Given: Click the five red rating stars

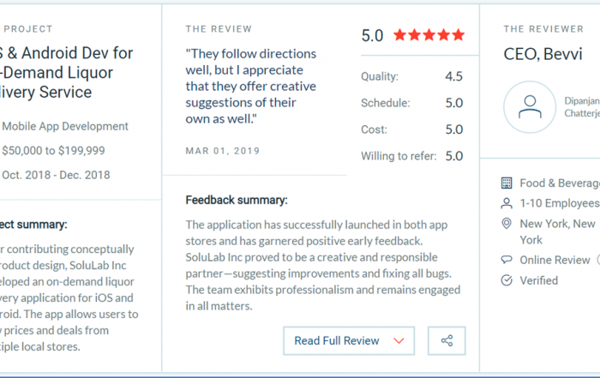Looking at the screenshot, I should click(x=429, y=35).
